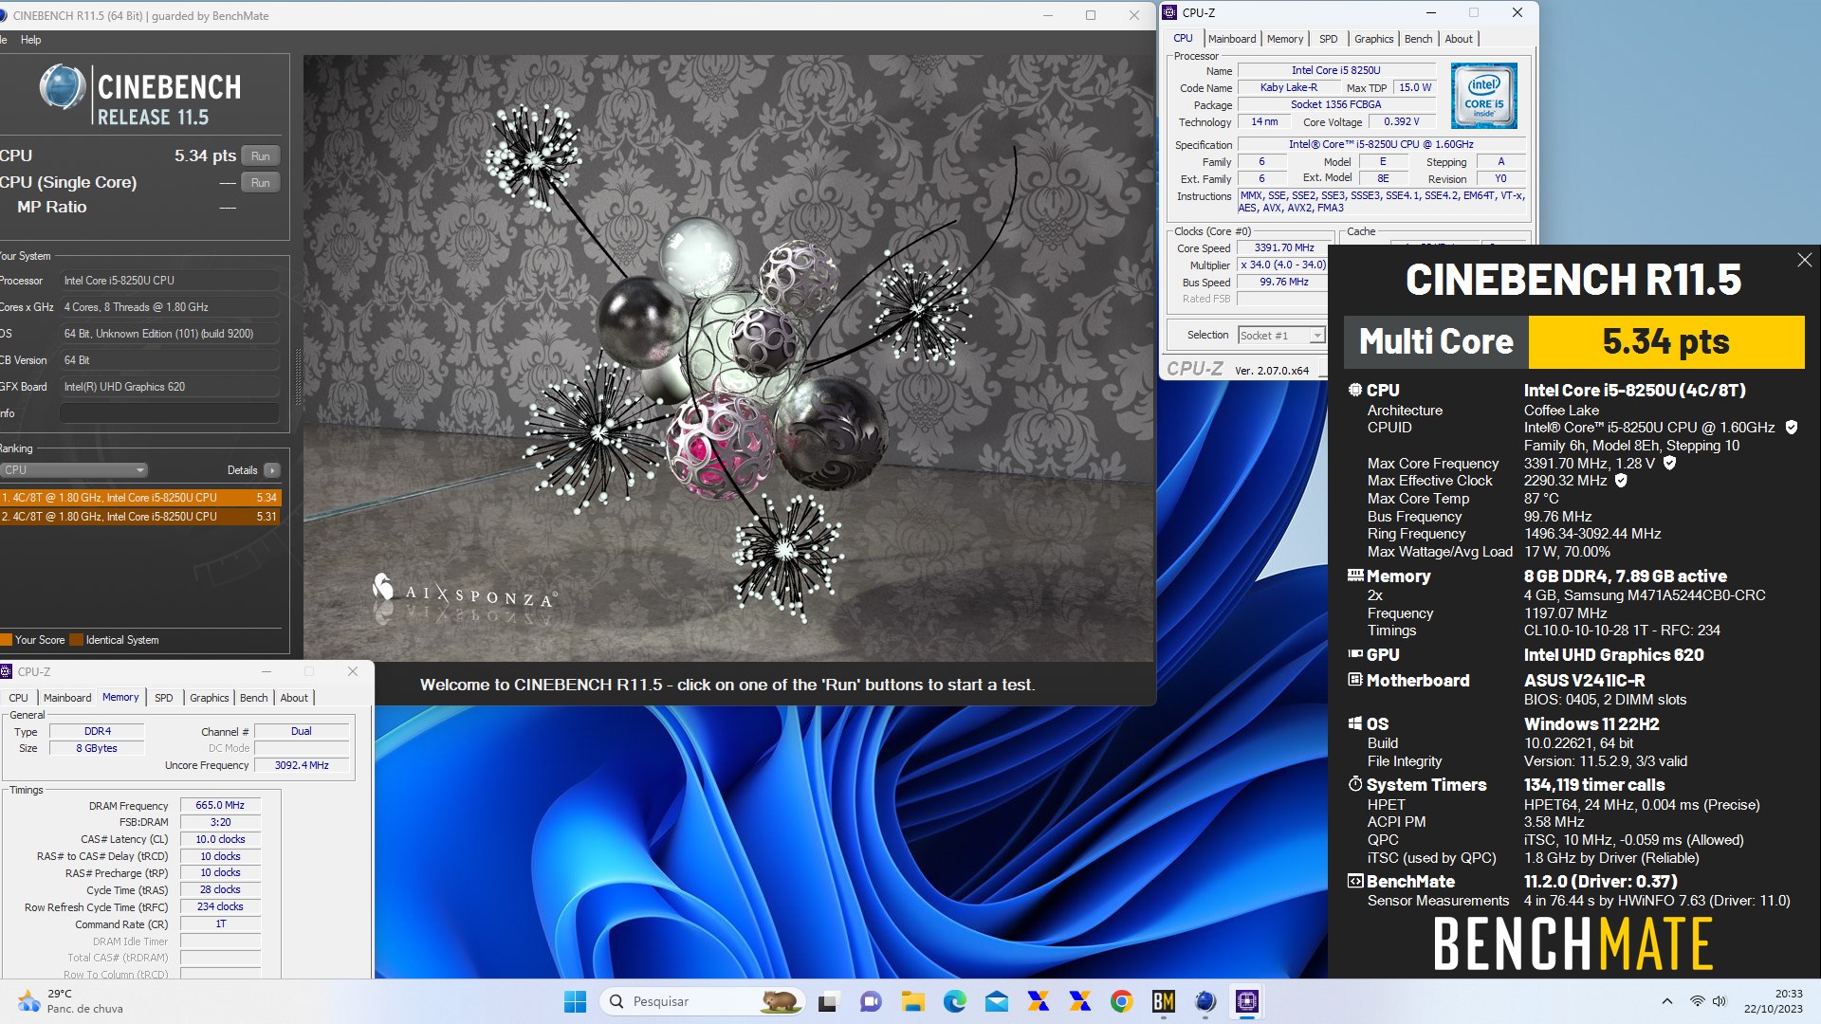Viewport: 1821px width, 1024px height.
Task: Open the Windows Start menu
Action: click(575, 1001)
